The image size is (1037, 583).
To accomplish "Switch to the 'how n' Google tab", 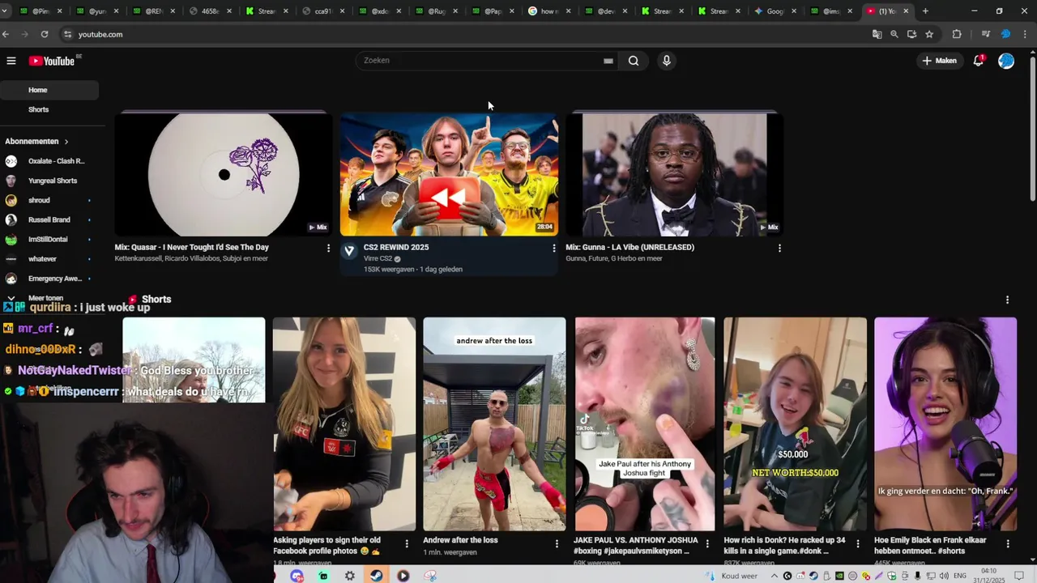I will [x=548, y=11].
